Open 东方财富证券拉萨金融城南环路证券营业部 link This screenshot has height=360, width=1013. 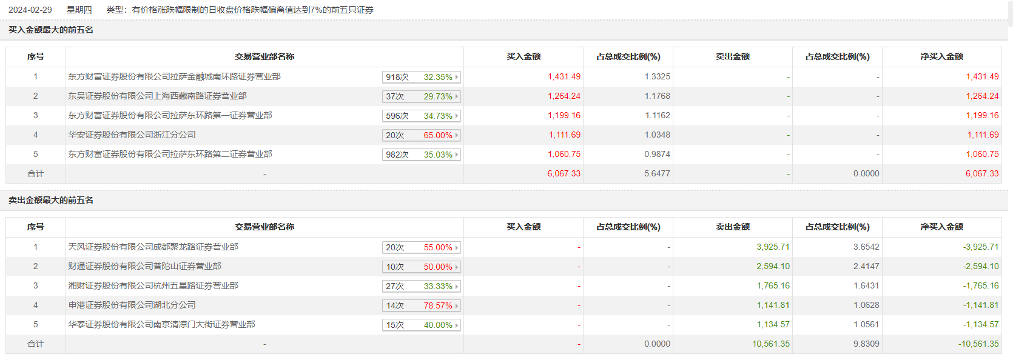coord(174,77)
